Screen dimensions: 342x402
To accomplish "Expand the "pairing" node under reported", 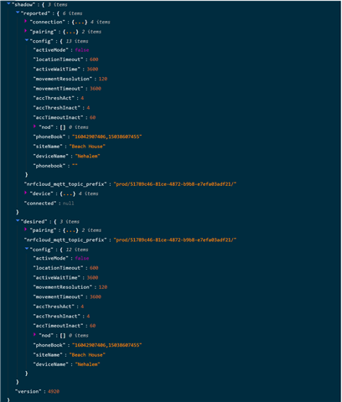I will tap(25, 31).
